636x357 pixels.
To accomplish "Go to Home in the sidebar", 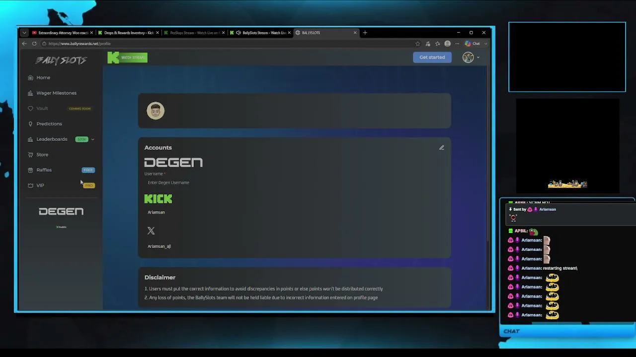I will 43,78.
